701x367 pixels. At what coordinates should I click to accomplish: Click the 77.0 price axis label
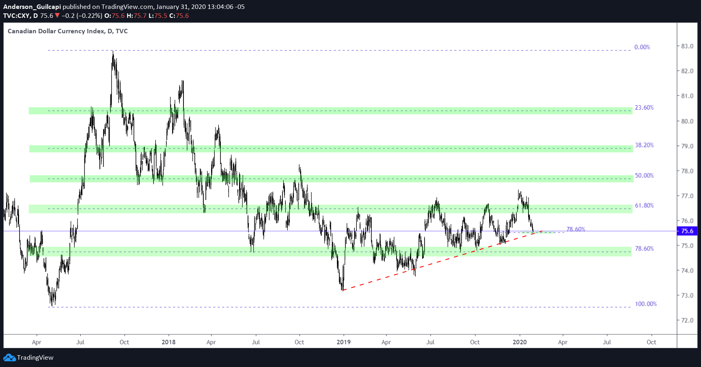pyautogui.click(x=687, y=196)
